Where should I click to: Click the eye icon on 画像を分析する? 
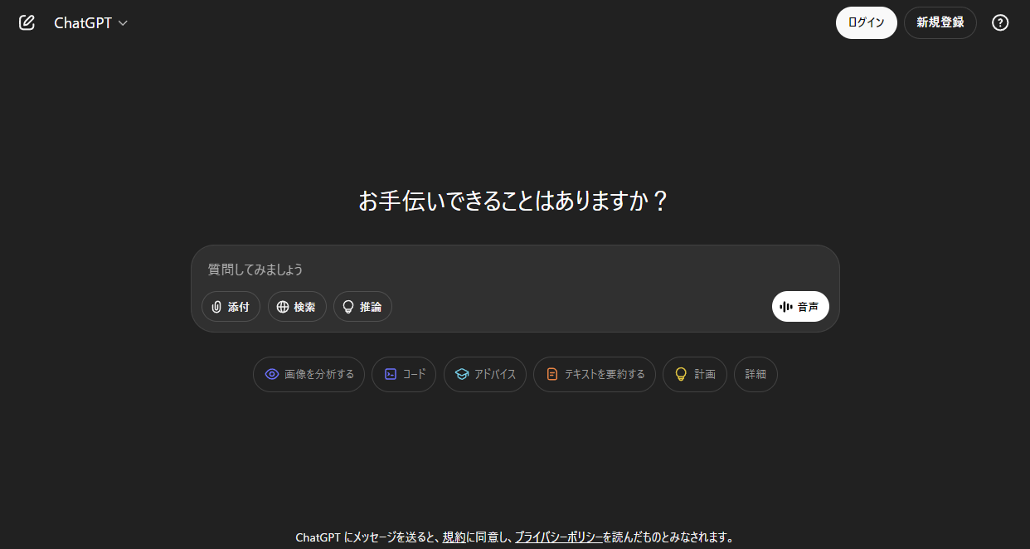271,374
